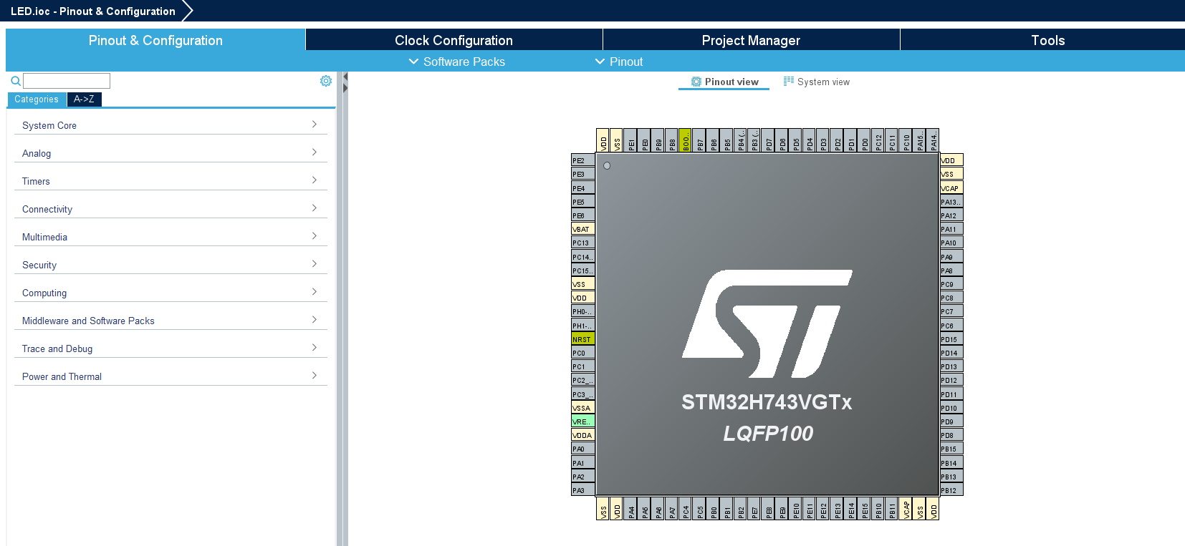Open the Clock Configuration tab
This screenshot has width=1185, height=546.
click(454, 40)
